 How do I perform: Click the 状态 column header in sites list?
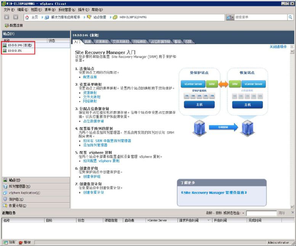click(x=59, y=40)
